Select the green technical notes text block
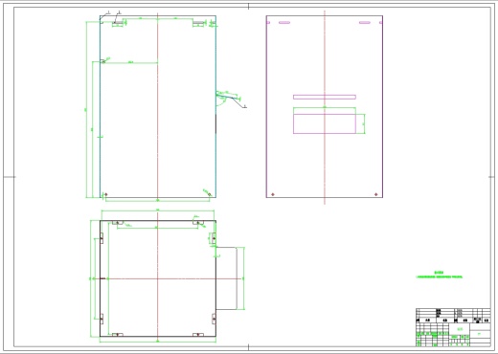Viewport: 498px width, 354px height. pos(440,275)
